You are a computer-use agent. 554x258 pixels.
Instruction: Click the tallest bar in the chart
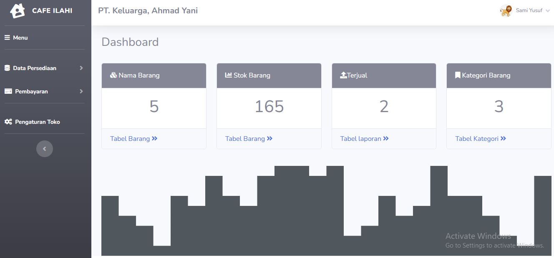coord(292,208)
